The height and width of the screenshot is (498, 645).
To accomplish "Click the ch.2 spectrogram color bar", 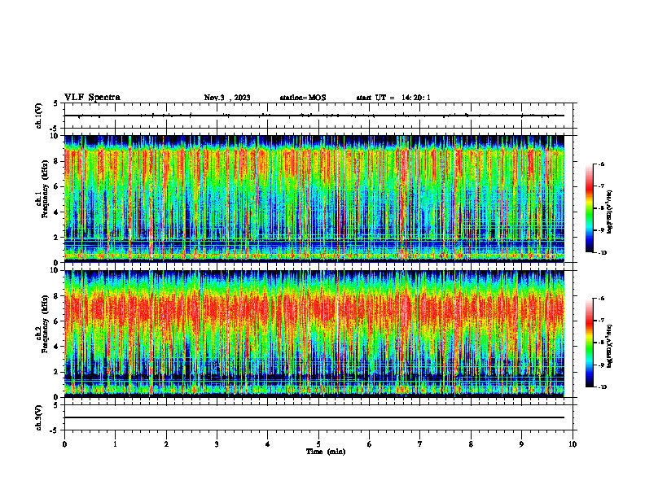I will click(590, 343).
